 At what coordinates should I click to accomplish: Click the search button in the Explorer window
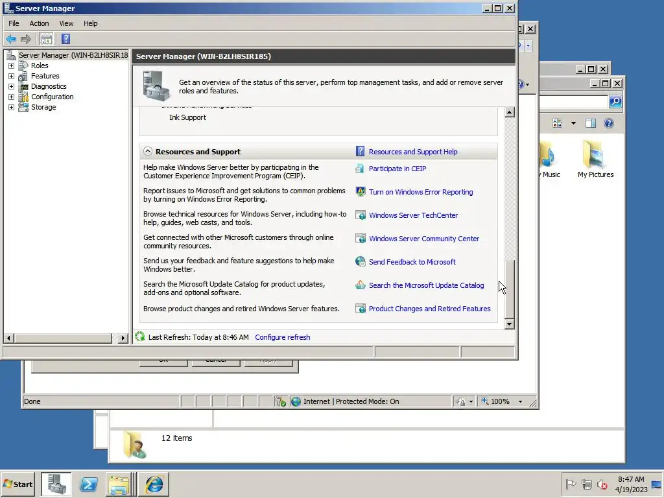(615, 102)
